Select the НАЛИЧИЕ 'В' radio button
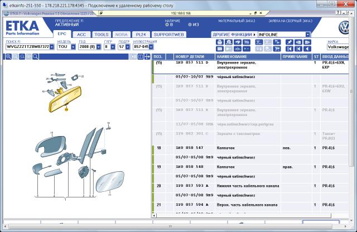The image size is (357, 232). tap(167, 25)
